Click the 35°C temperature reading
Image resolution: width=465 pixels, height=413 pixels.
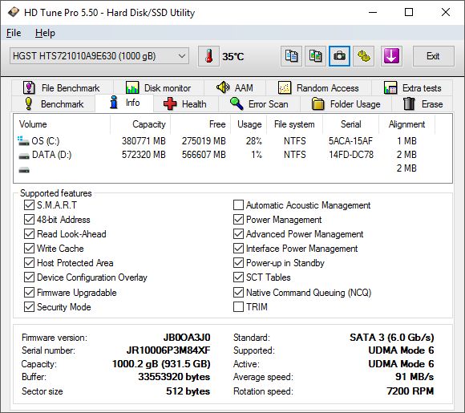[x=233, y=56]
